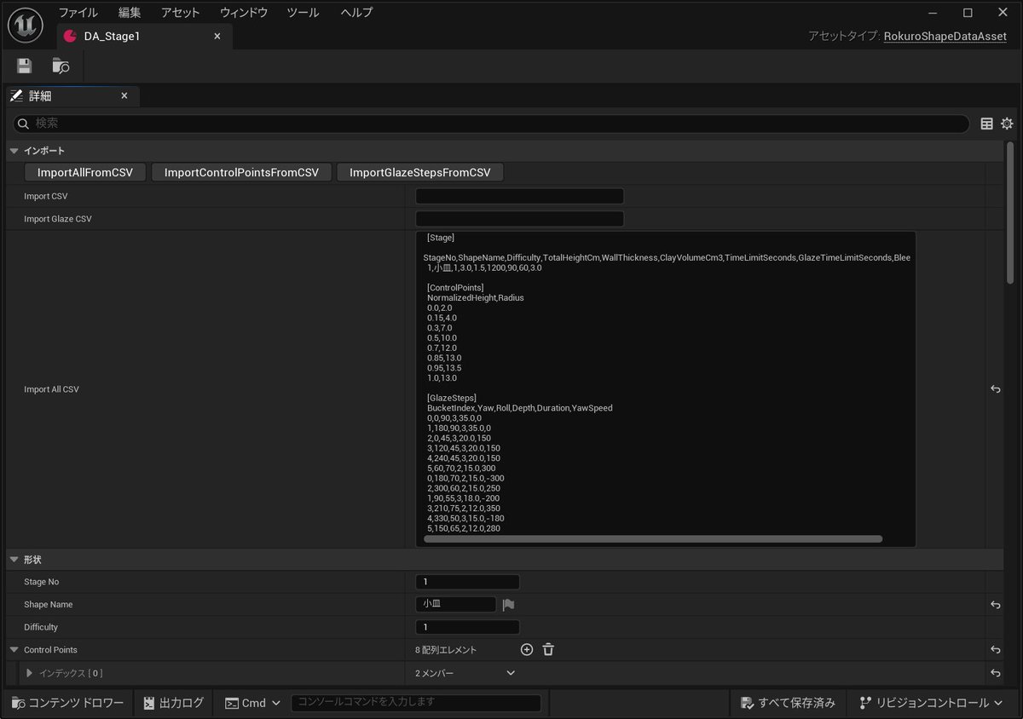
Task: Browse to asset in Content Browser
Action: tap(61, 66)
